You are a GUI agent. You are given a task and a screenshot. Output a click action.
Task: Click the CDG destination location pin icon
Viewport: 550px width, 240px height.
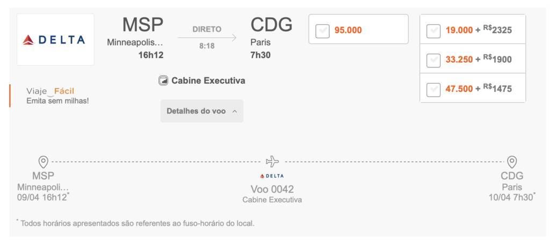[512, 162]
